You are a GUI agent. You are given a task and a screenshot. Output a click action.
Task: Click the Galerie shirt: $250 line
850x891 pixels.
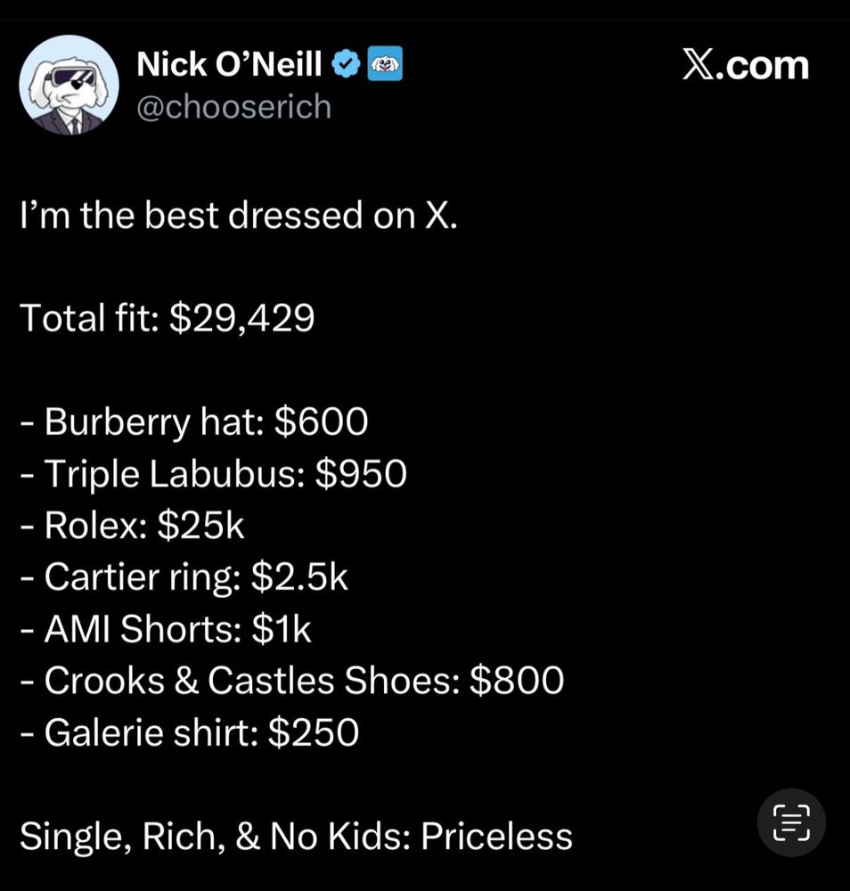coord(190,732)
